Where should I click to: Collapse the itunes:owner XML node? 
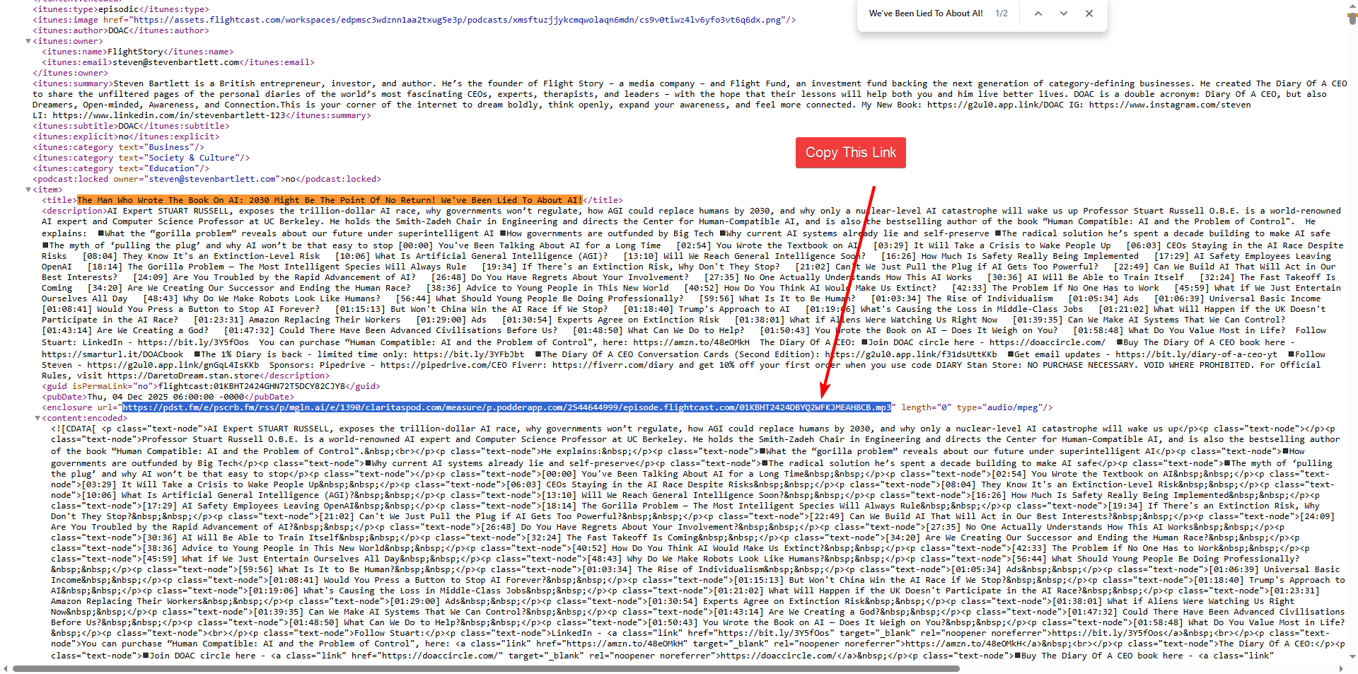pyautogui.click(x=28, y=41)
